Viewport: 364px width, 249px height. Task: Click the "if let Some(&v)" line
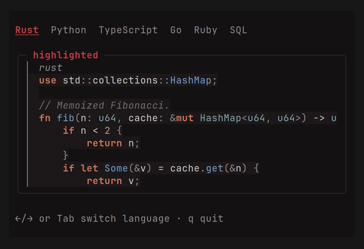click(161, 168)
